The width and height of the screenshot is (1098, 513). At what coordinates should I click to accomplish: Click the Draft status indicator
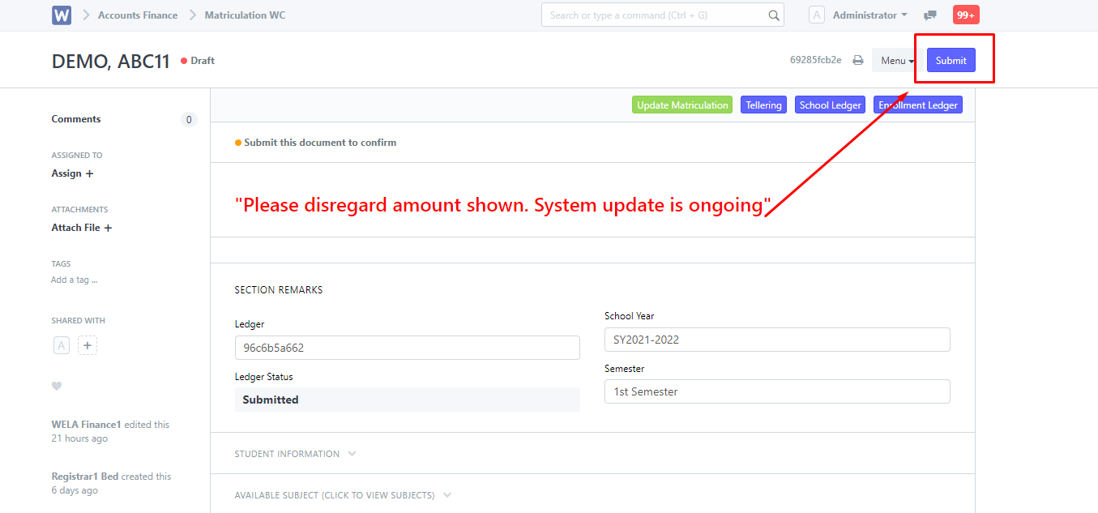(x=198, y=61)
